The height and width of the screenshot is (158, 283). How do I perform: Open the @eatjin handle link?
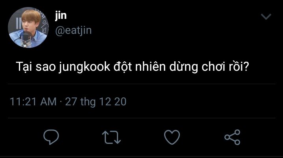pyautogui.click(x=74, y=30)
